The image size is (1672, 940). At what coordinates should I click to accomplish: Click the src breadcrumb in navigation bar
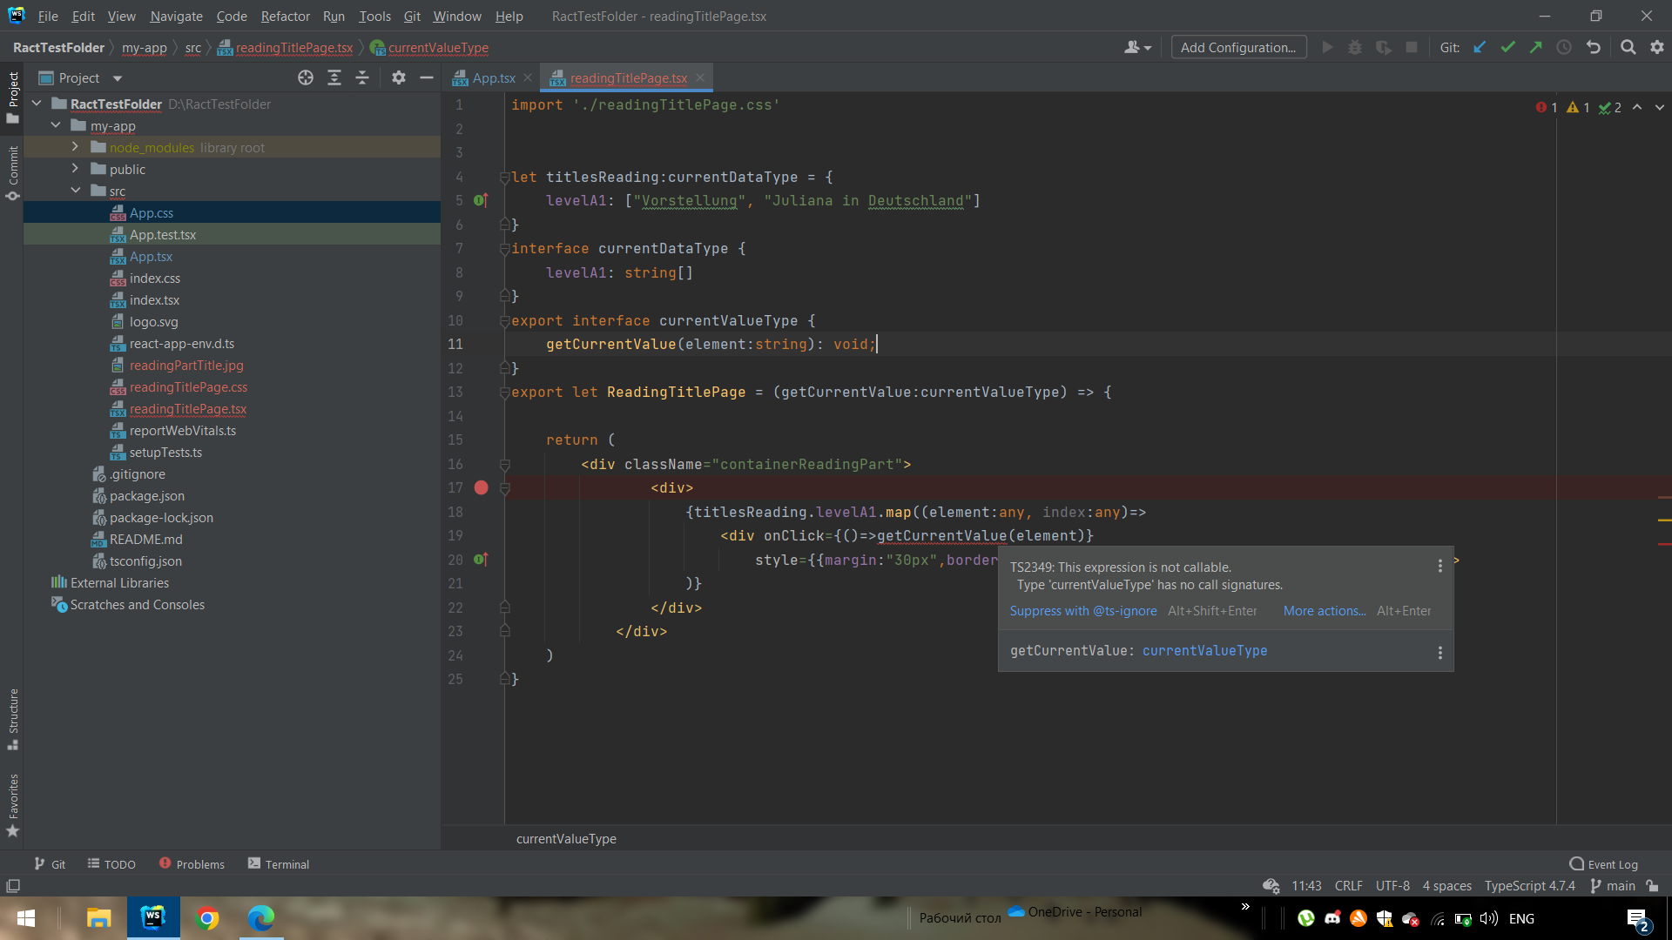tap(192, 47)
